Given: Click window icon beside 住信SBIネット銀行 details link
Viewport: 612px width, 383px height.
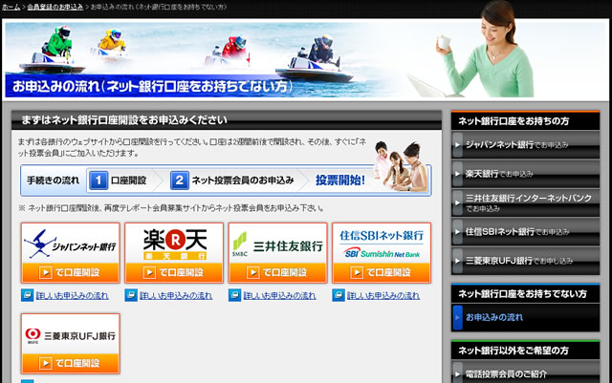Looking at the screenshot, I should click(x=339, y=295).
